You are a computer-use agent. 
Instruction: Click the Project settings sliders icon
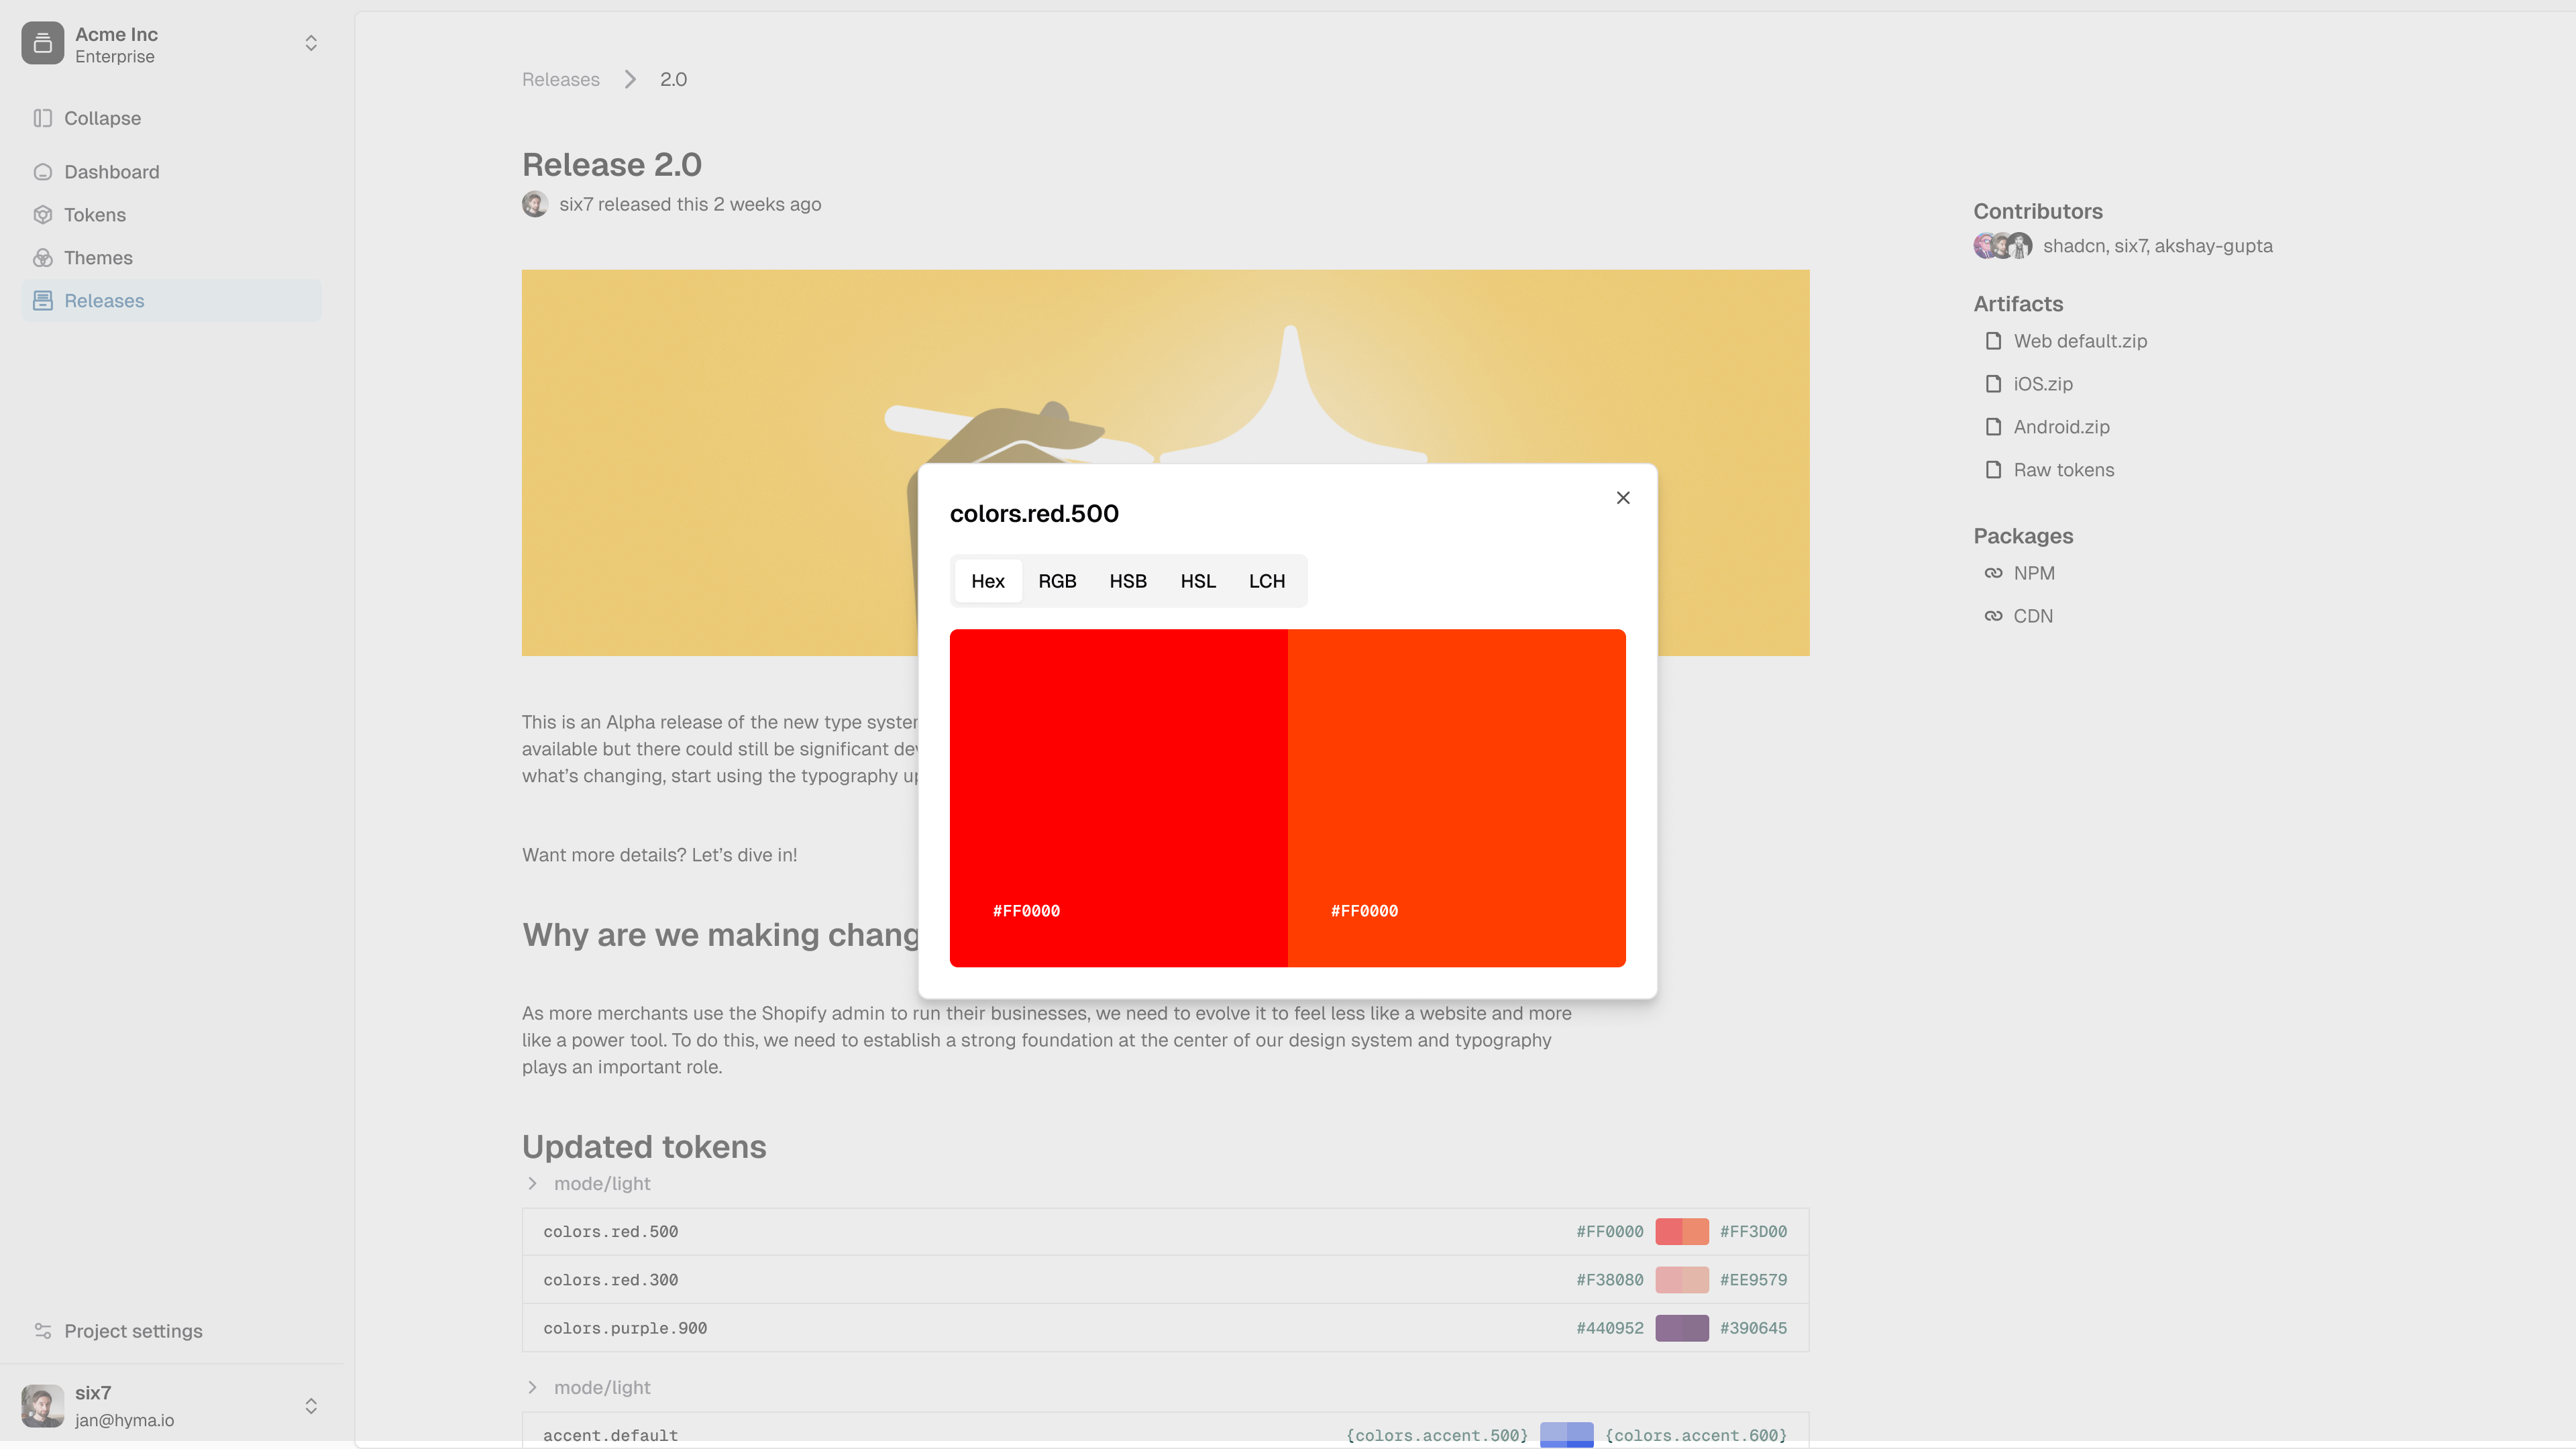click(x=42, y=1331)
